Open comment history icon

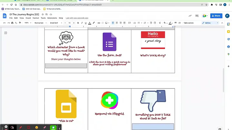point(197,16)
